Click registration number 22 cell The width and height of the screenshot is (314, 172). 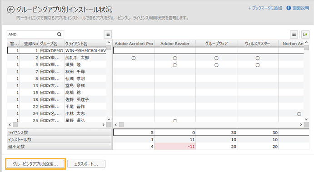(x=29, y=107)
